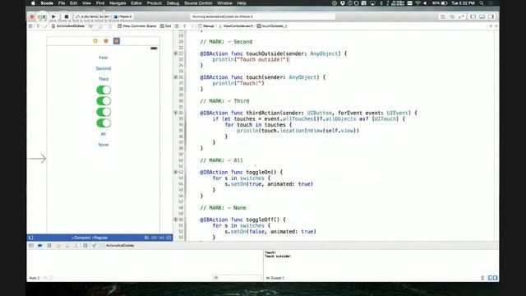Open the ActionsAndOutlets scheme selector
This screenshot has width=526, height=296.
(92, 16)
